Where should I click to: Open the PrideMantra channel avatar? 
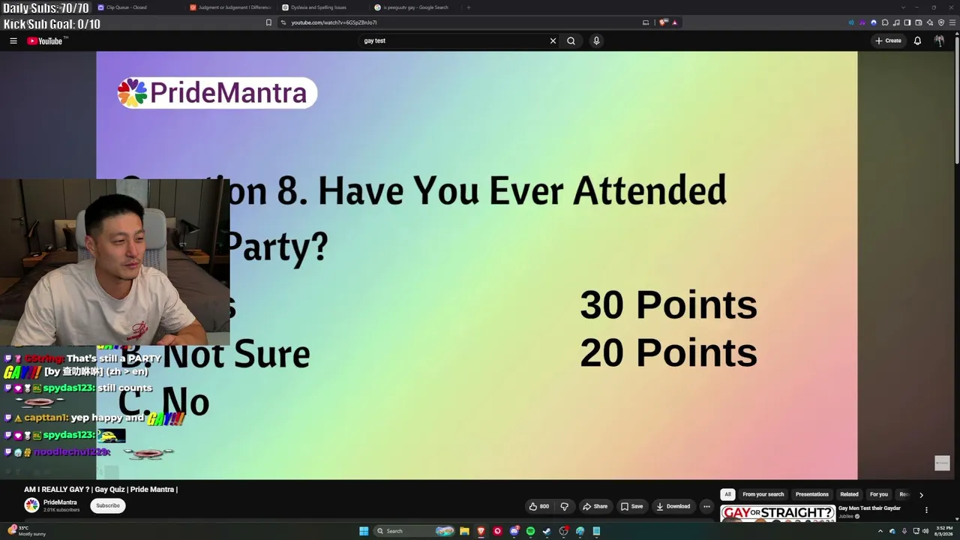(x=31, y=505)
